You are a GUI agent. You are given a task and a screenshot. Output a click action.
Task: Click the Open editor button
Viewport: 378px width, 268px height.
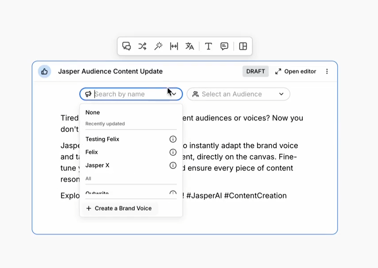click(x=296, y=71)
